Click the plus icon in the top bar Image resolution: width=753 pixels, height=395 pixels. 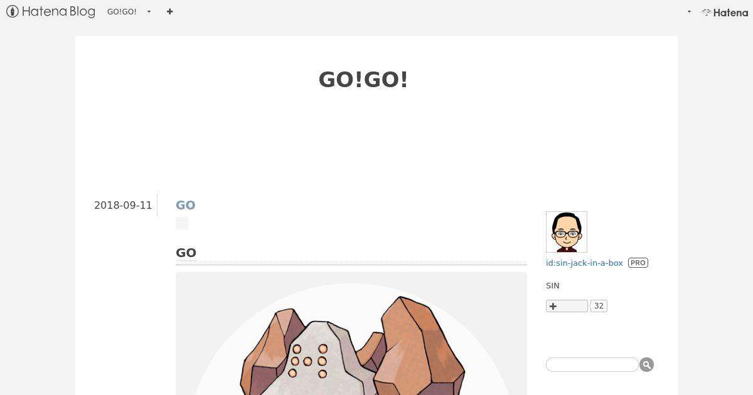[x=169, y=11]
